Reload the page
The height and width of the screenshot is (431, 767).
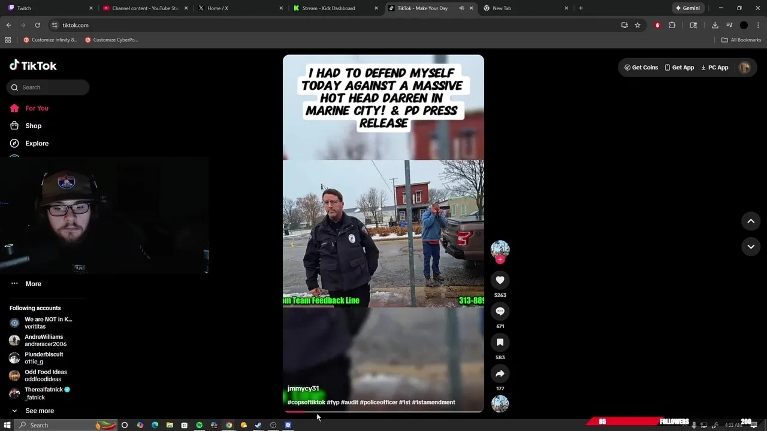click(x=37, y=25)
